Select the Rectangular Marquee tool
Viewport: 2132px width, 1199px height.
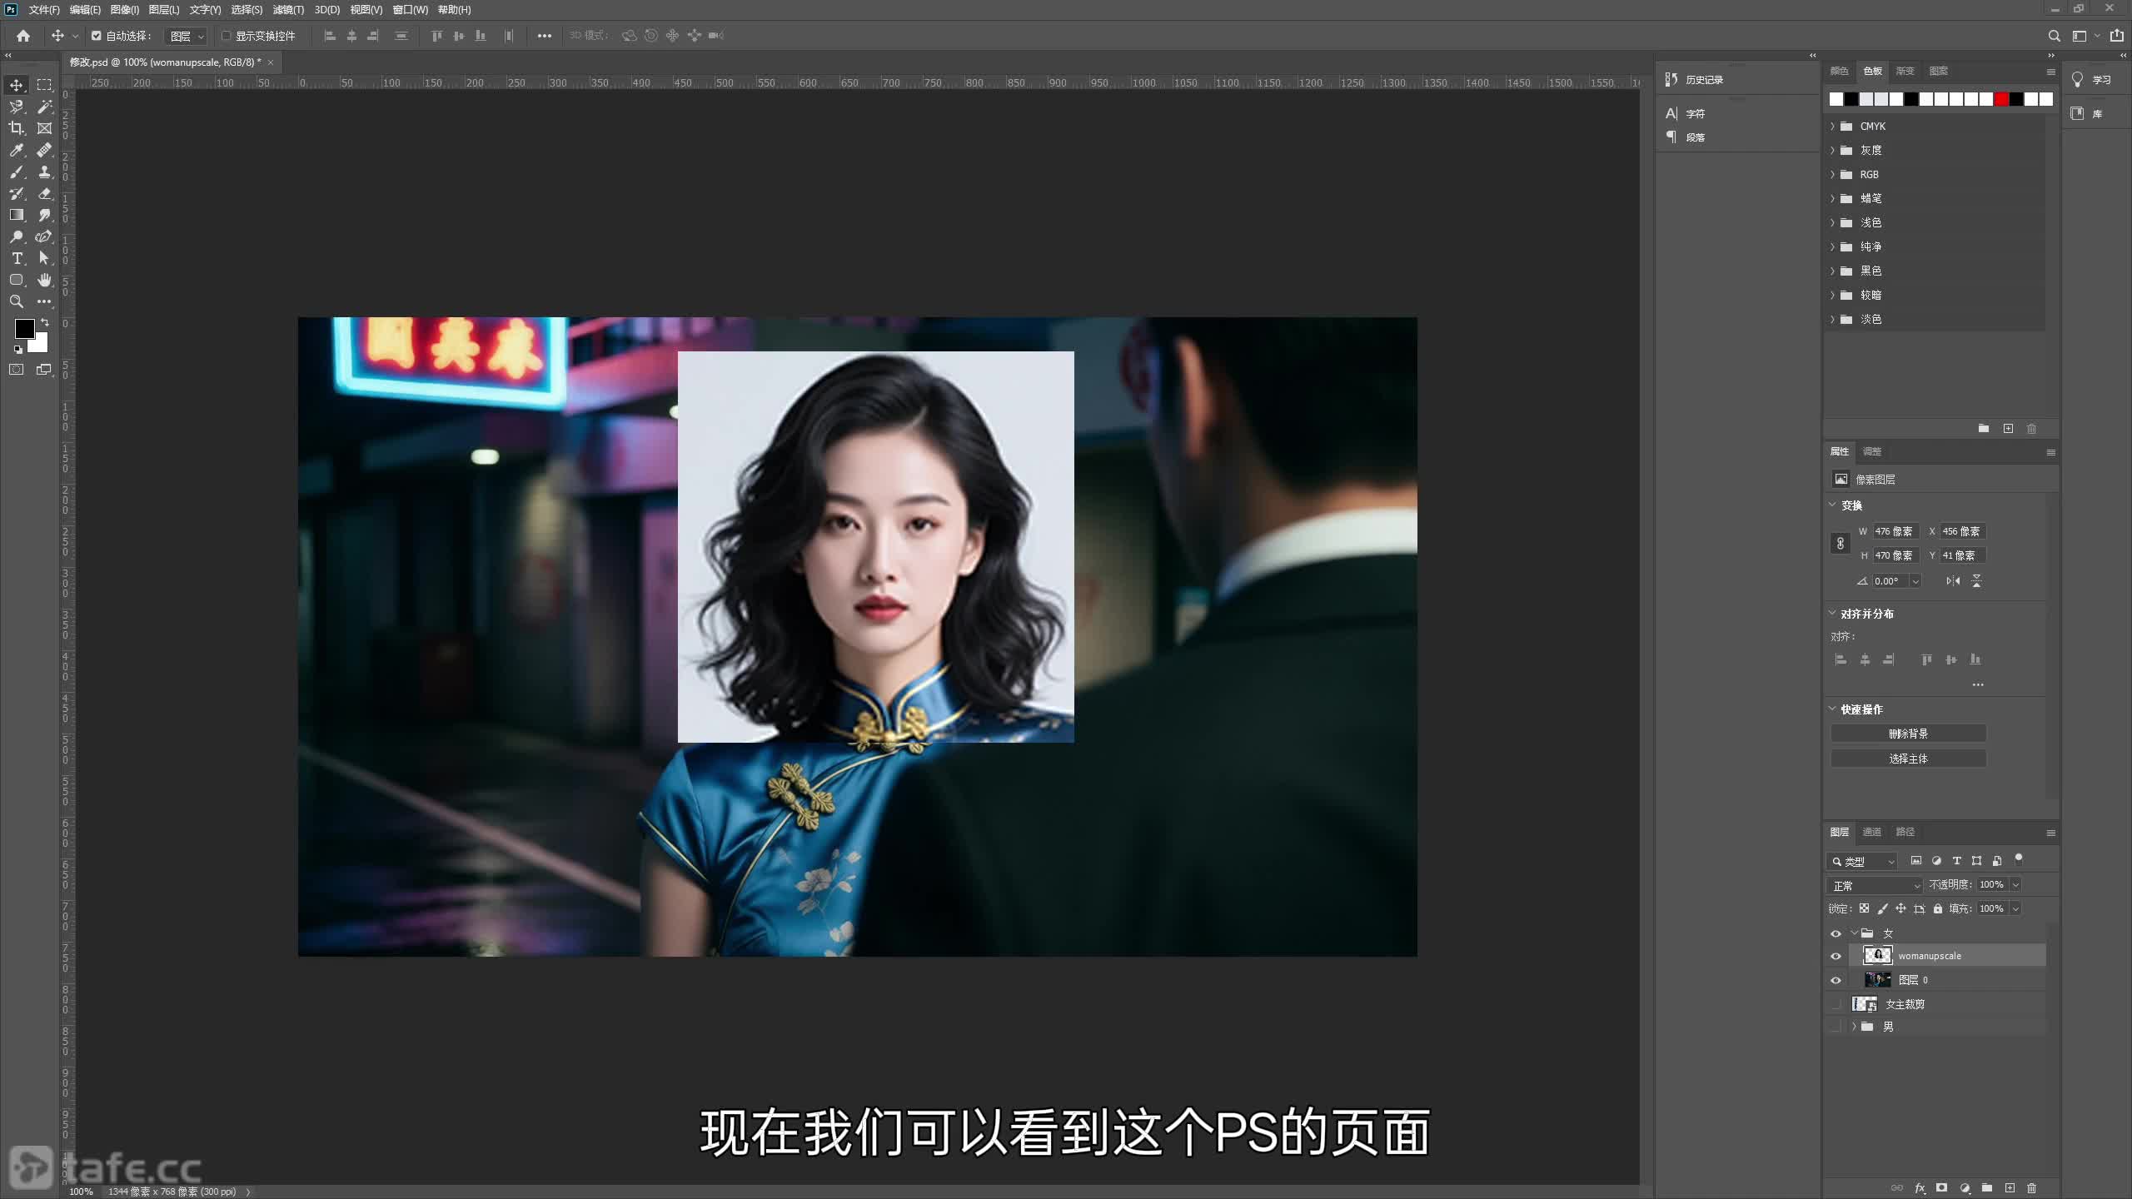pyautogui.click(x=44, y=85)
